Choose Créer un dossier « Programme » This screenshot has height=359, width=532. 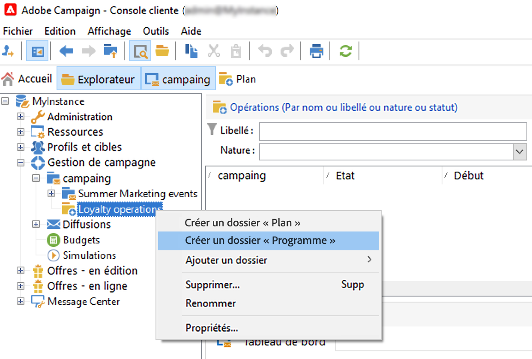[260, 240]
